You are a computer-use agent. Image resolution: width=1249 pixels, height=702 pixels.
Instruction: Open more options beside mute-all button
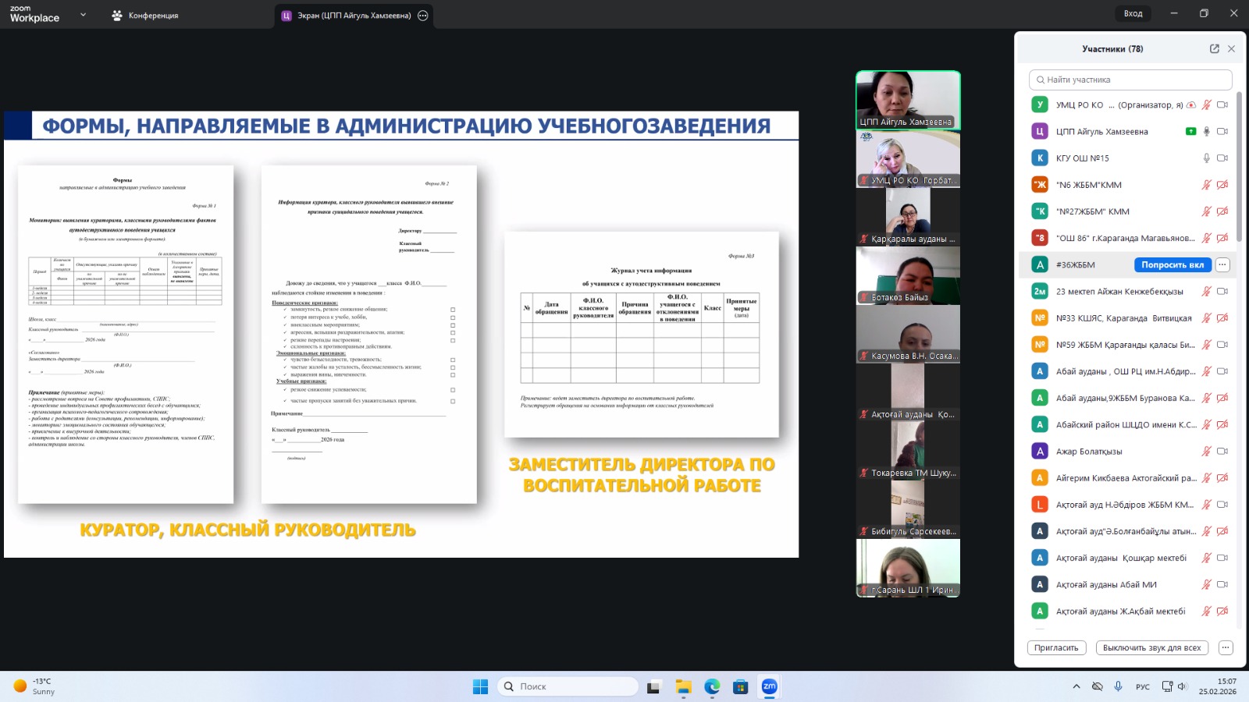pos(1226,648)
